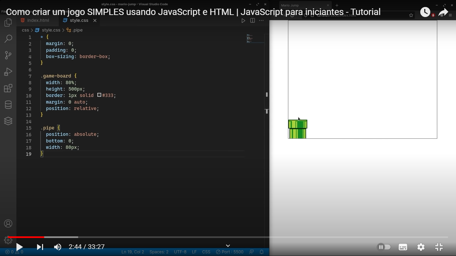
Task: Open the Run and Debug panel
Action: point(8,72)
